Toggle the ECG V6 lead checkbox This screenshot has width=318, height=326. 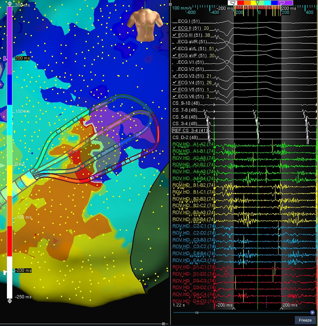[175, 96]
